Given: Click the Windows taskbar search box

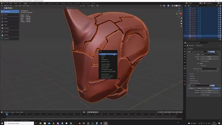Looking at the screenshot, I should click(x=19, y=123).
